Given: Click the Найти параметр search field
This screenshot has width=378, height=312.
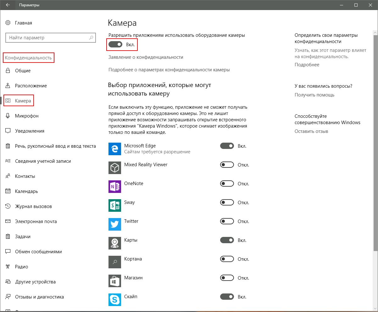Looking at the screenshot, I should (x=50, y=38).
